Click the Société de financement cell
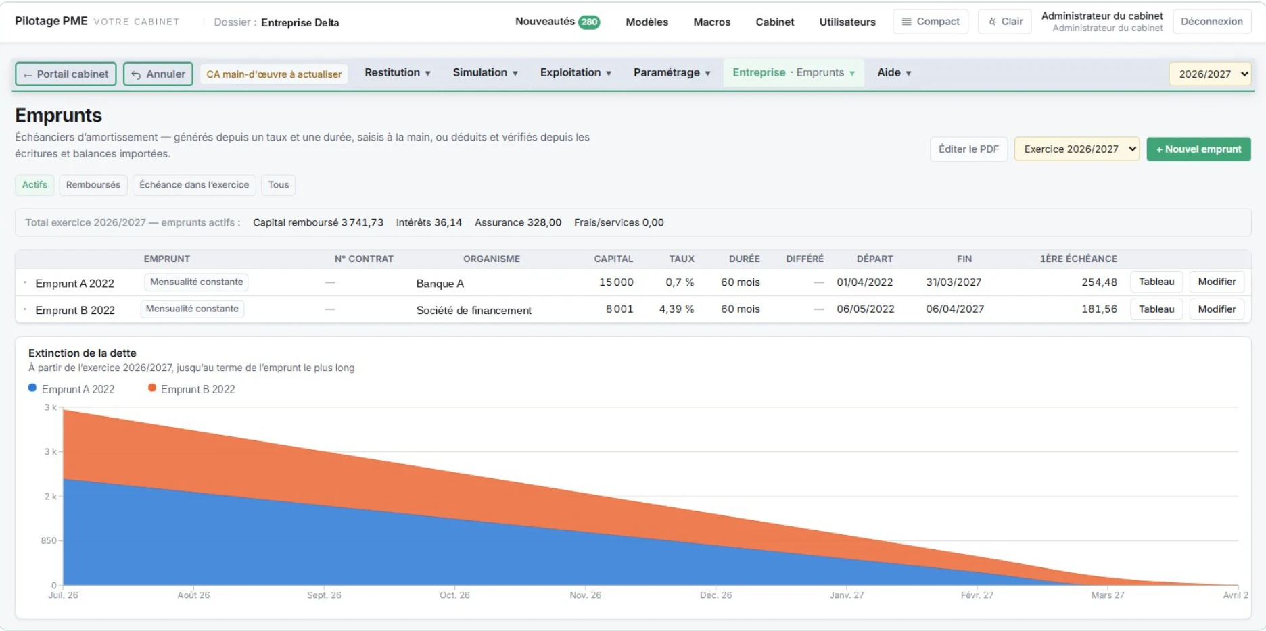 tap(474, 311)
